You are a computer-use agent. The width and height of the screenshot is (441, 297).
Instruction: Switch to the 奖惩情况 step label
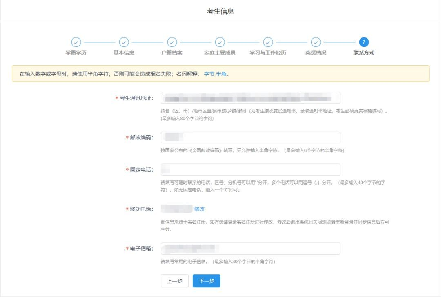(x=316, y=52)
